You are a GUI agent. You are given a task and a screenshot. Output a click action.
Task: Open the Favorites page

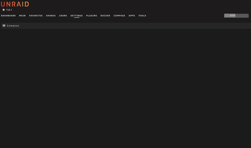(36, 16)
